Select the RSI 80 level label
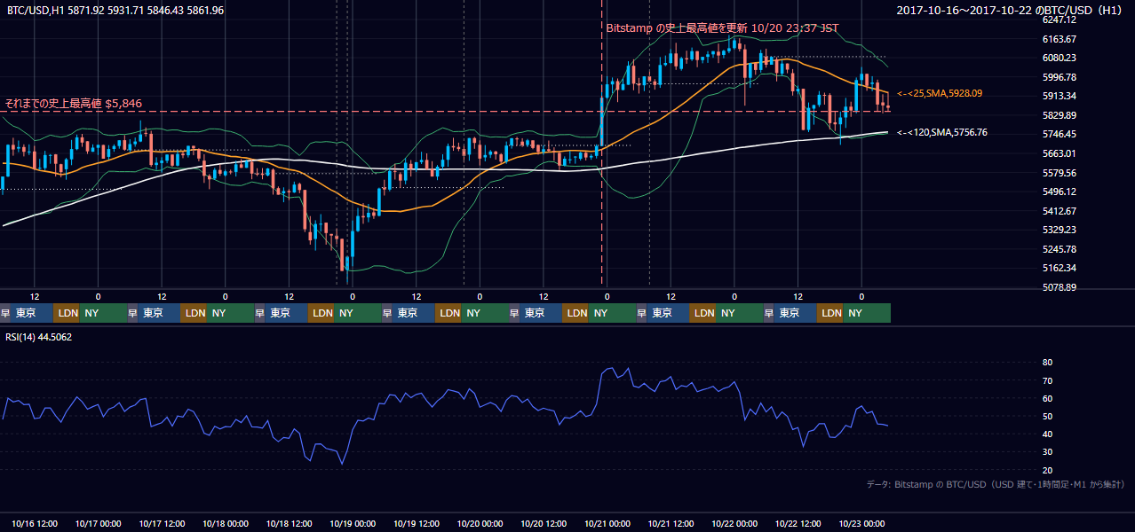1135x532 pixels. pos(1047,363)
